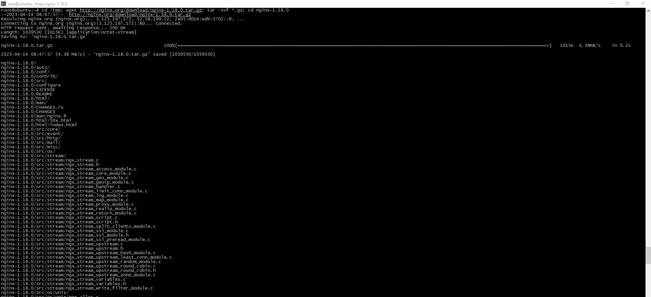Select the ngx_stream_realip_module.c line
The image size is (651, 297).
(x=69, y=209)
